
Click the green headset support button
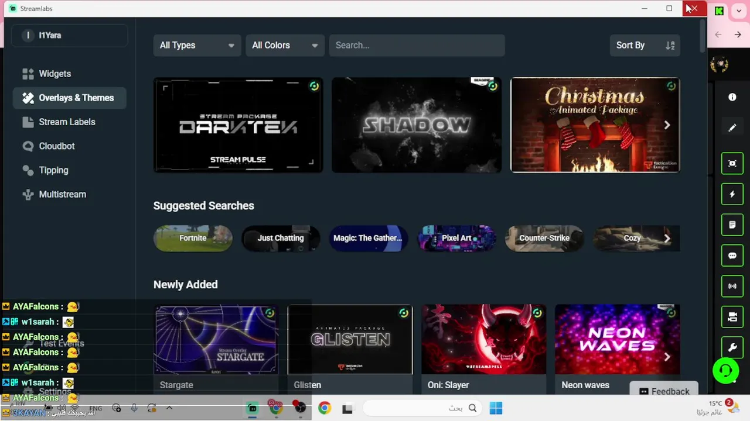click(x=725, y=370)
